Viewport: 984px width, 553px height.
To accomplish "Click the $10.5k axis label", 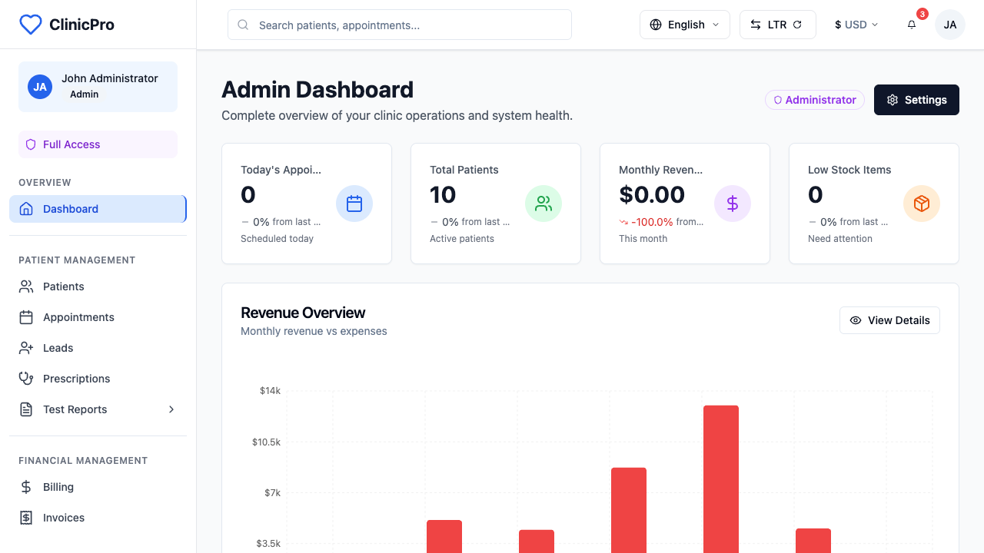I will (x=266, y=442).
